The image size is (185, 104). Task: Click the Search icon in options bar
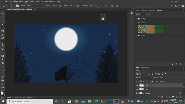tap(172, 6)
